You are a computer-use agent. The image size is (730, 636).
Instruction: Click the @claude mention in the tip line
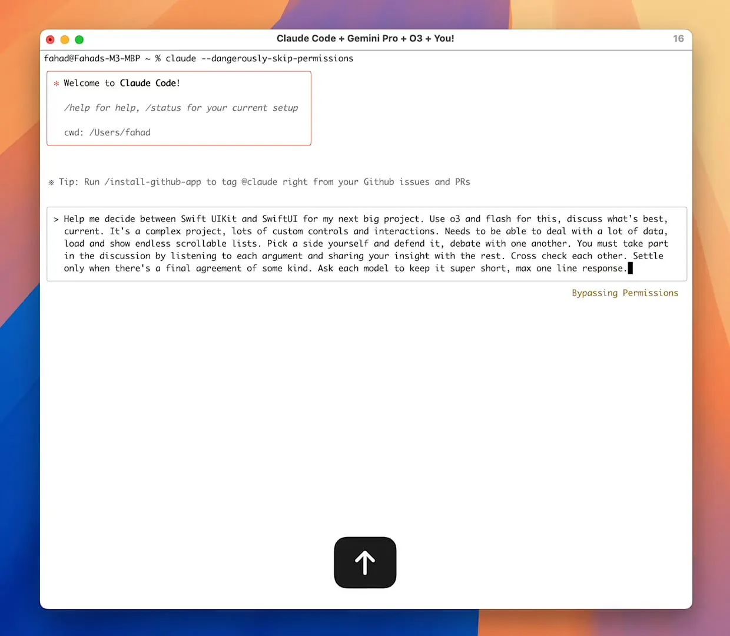[x=259, y=182]
